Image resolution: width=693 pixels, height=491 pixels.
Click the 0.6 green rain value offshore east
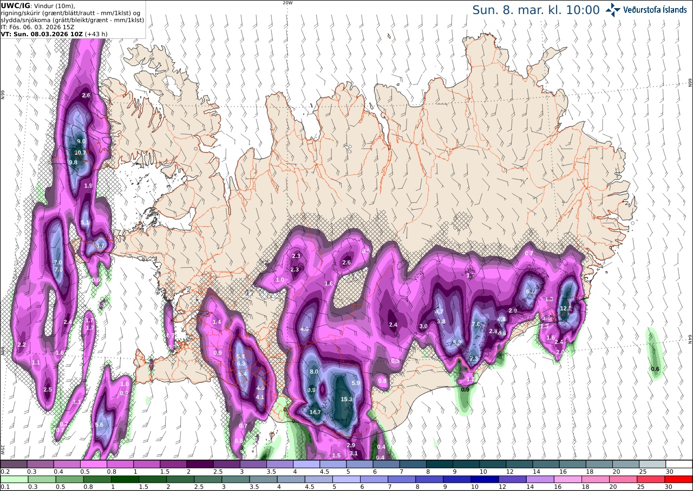click(x=655, y=369)
